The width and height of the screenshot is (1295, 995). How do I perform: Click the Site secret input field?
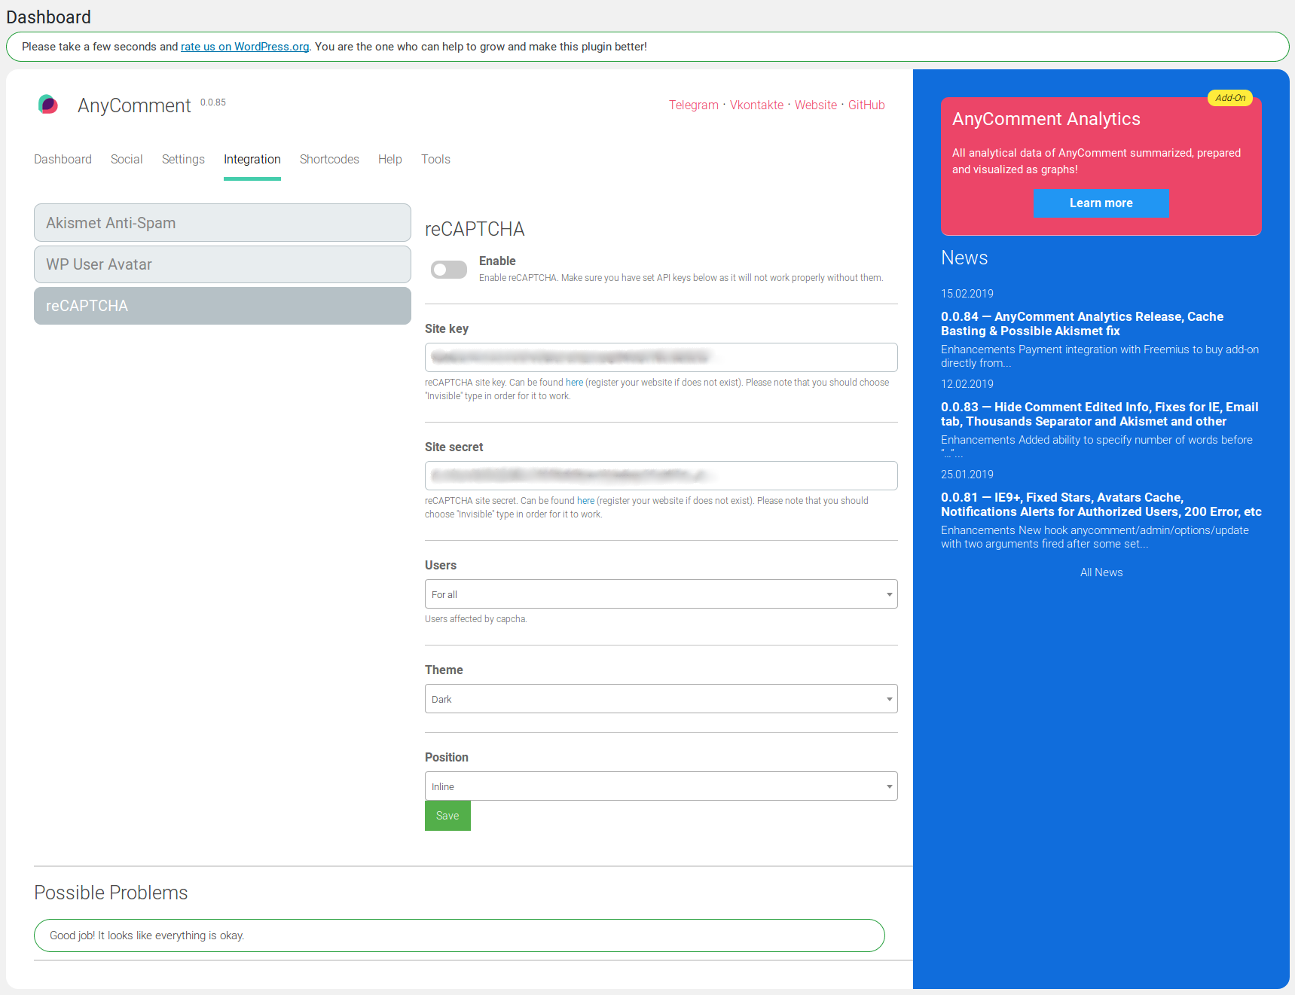point(661,475)
